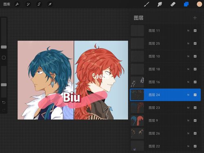
Task: Select layer name 图层 22
Action: point(154,146)
